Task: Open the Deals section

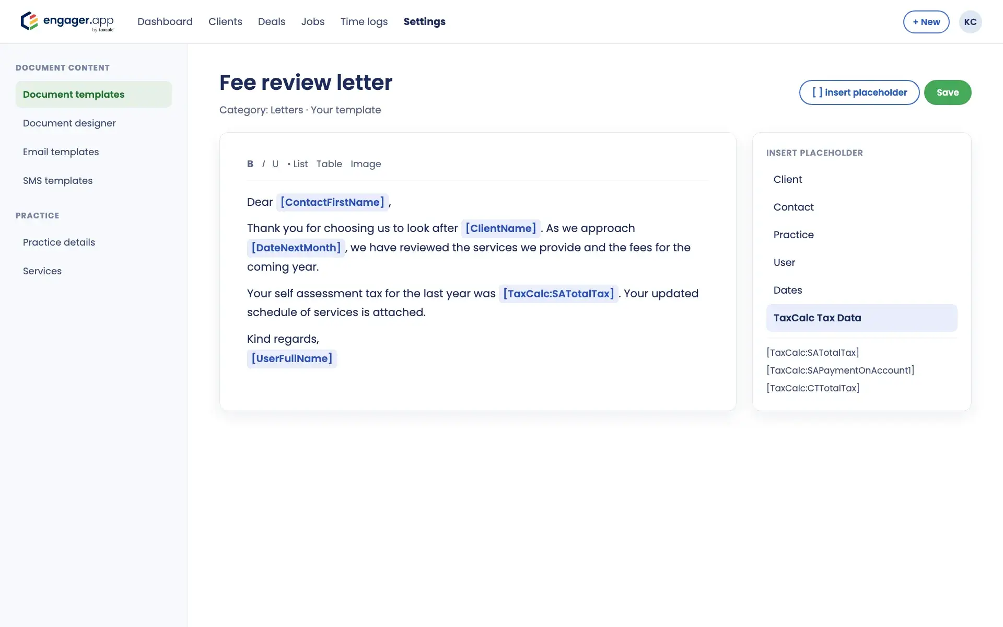Action: (x=272, y=22)
